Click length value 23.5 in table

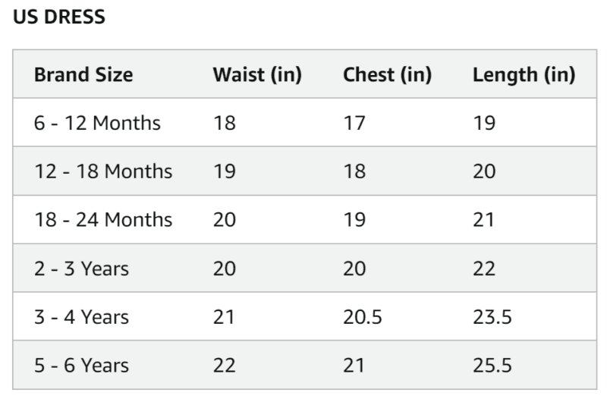coord(492,316)
